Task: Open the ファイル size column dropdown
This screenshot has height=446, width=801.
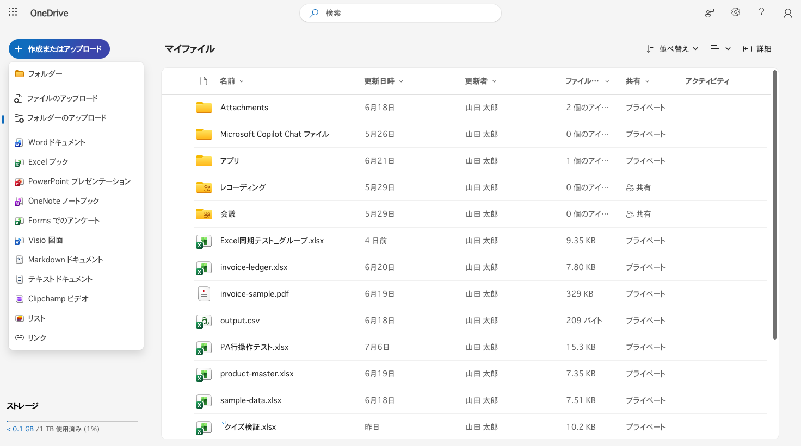Action: tap(587, 81)
